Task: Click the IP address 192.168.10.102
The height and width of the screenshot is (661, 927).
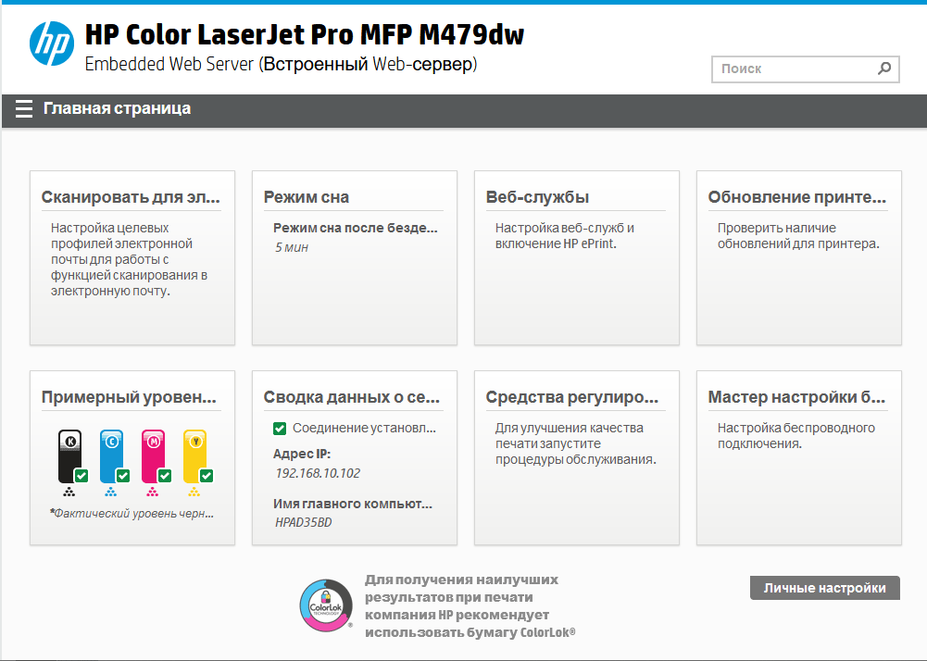Action: [x=318, y=474]
